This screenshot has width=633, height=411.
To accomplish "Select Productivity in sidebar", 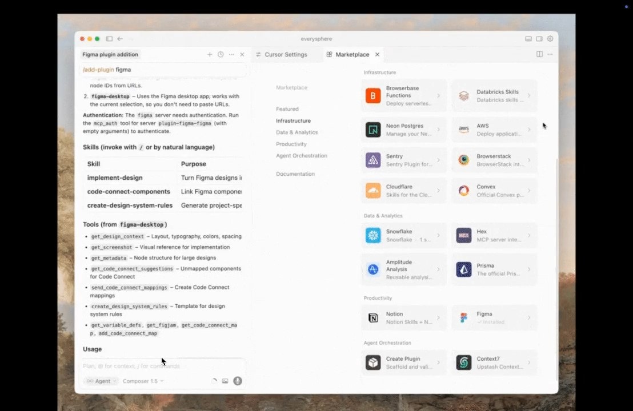I will pos(291,144).
